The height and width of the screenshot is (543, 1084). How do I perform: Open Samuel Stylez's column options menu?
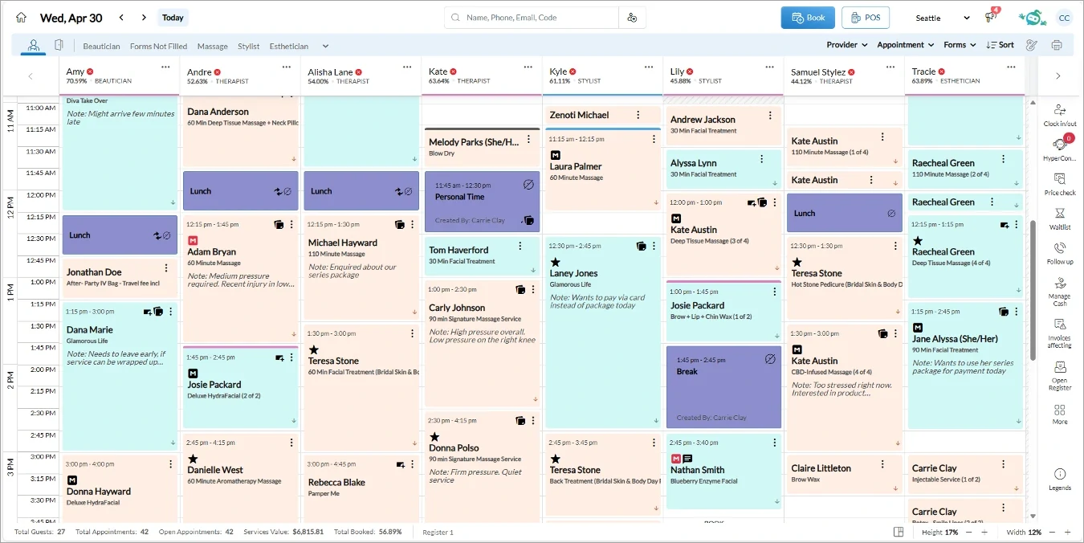coord(890,67)
